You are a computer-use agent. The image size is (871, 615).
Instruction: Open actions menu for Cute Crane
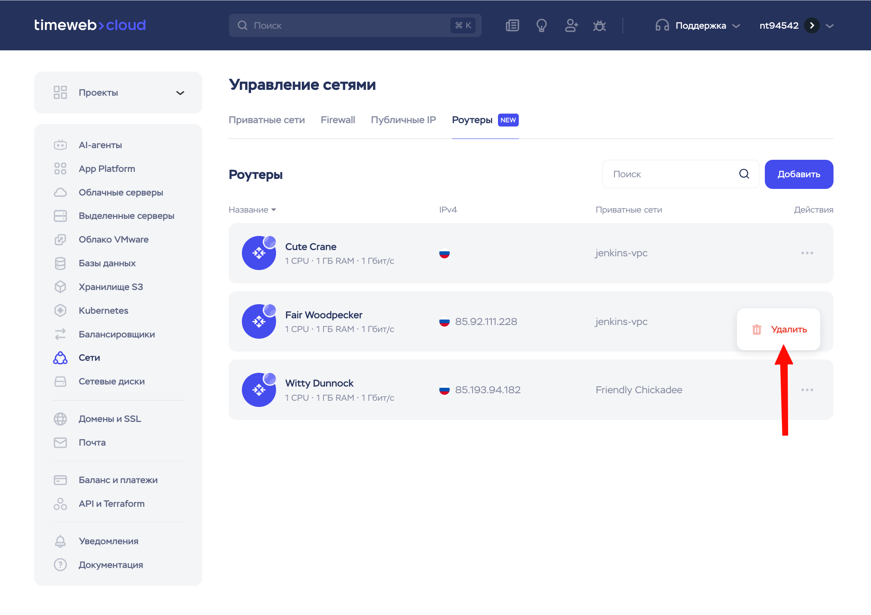point(807,253)
